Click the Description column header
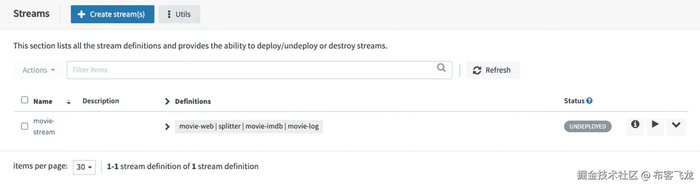 (101, 101)
